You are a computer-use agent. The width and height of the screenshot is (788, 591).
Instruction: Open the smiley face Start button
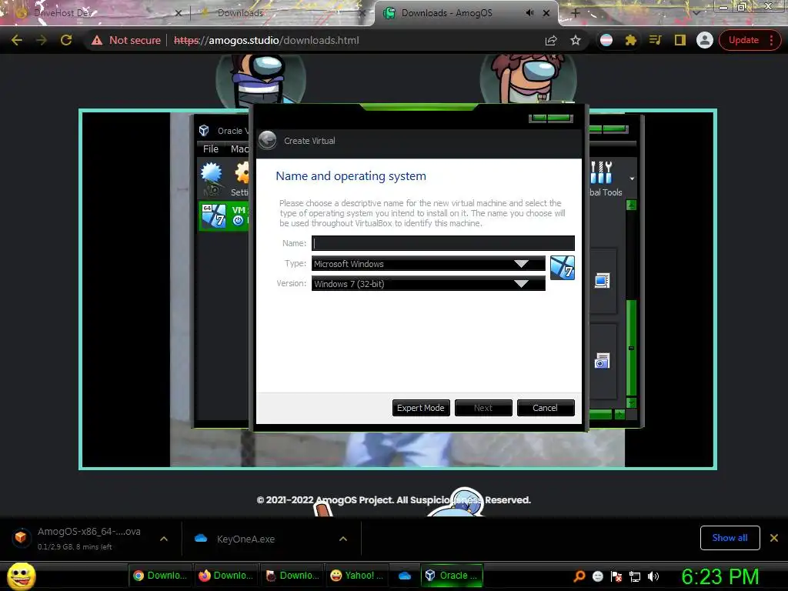pos(22,576)
